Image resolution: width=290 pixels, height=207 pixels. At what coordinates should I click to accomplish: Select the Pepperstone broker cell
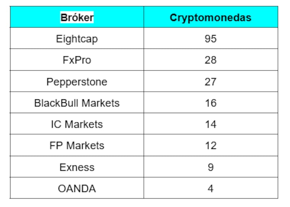tap(77, 81)
